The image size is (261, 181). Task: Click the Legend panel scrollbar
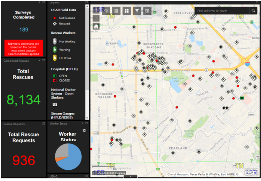click(87, 45)
